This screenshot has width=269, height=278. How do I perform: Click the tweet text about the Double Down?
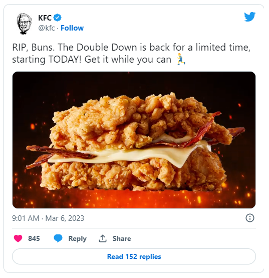click(x=131, y=53)
